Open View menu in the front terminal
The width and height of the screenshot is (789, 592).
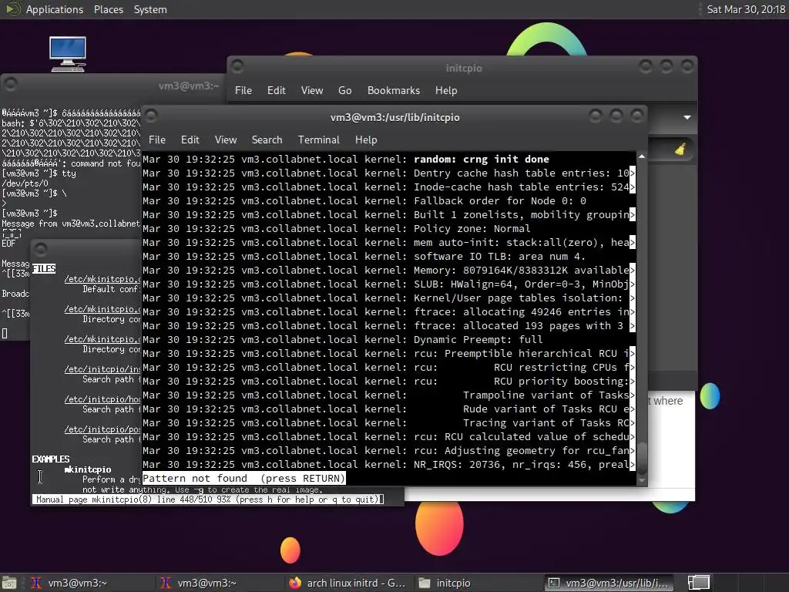point(226,140)
